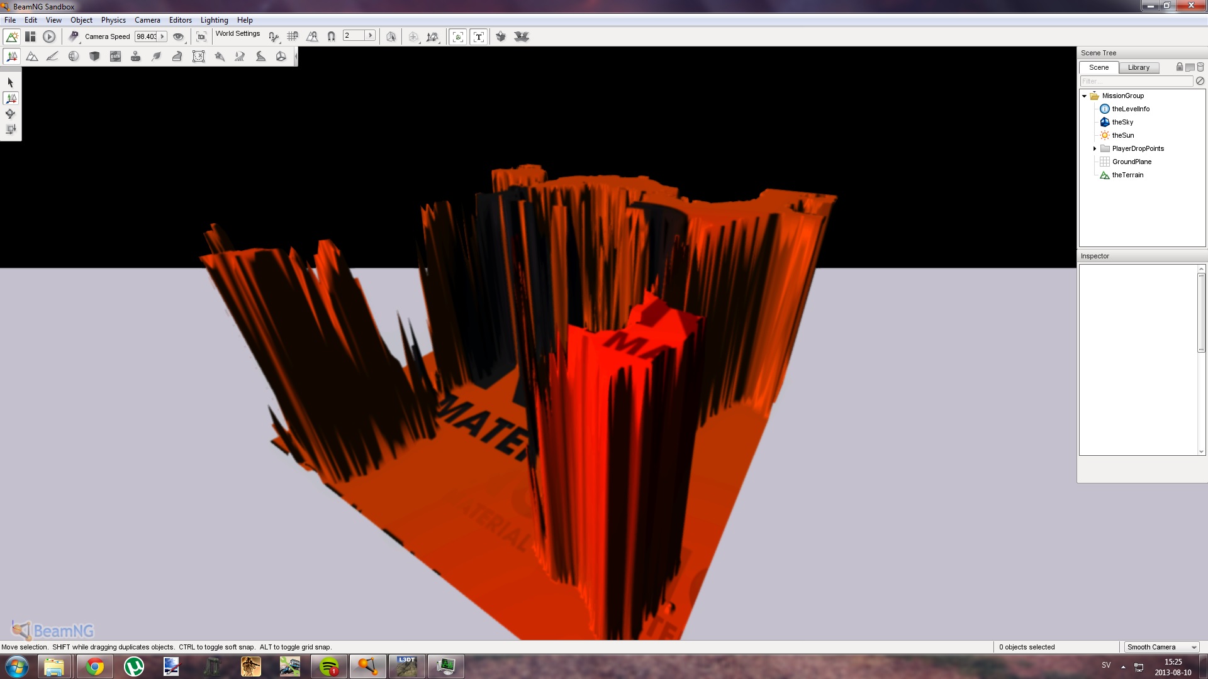Add a new group in Scene Tree
This screenshot has width=1208, height=679.
[x=1190, y=67]
